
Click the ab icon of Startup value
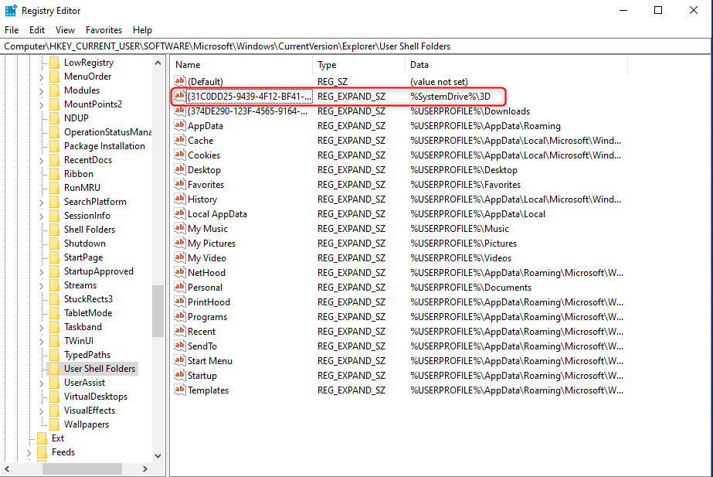click(180, 375)
